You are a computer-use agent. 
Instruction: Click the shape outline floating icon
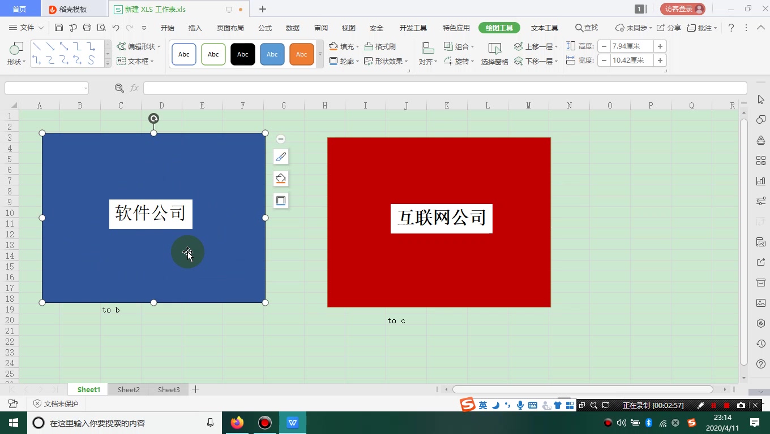click(281, 201)
